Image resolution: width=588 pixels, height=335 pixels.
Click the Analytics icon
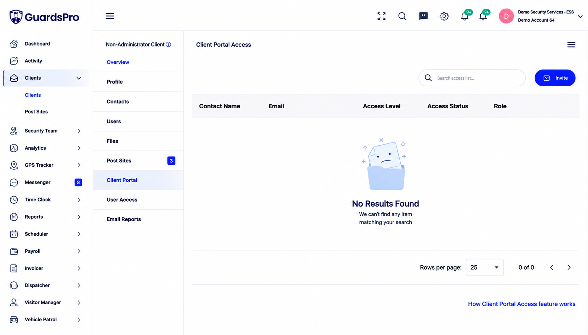[14, 148]
